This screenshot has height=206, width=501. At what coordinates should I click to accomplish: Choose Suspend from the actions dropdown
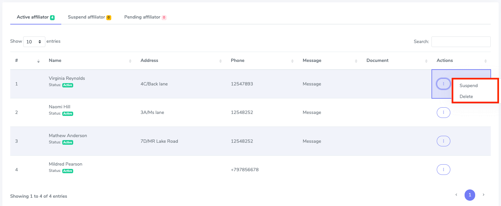(469, 85)
